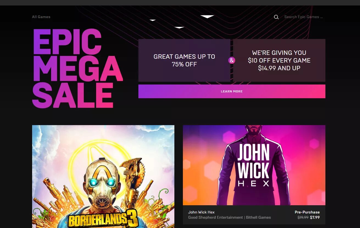Click the large white triangle decoration
Image resolution: width=360 pixels, height=228 pixels.
click(207, 17)
